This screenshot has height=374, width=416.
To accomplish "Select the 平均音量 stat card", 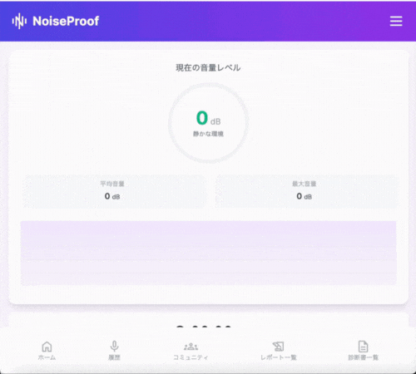I will [x=114, y=191].
